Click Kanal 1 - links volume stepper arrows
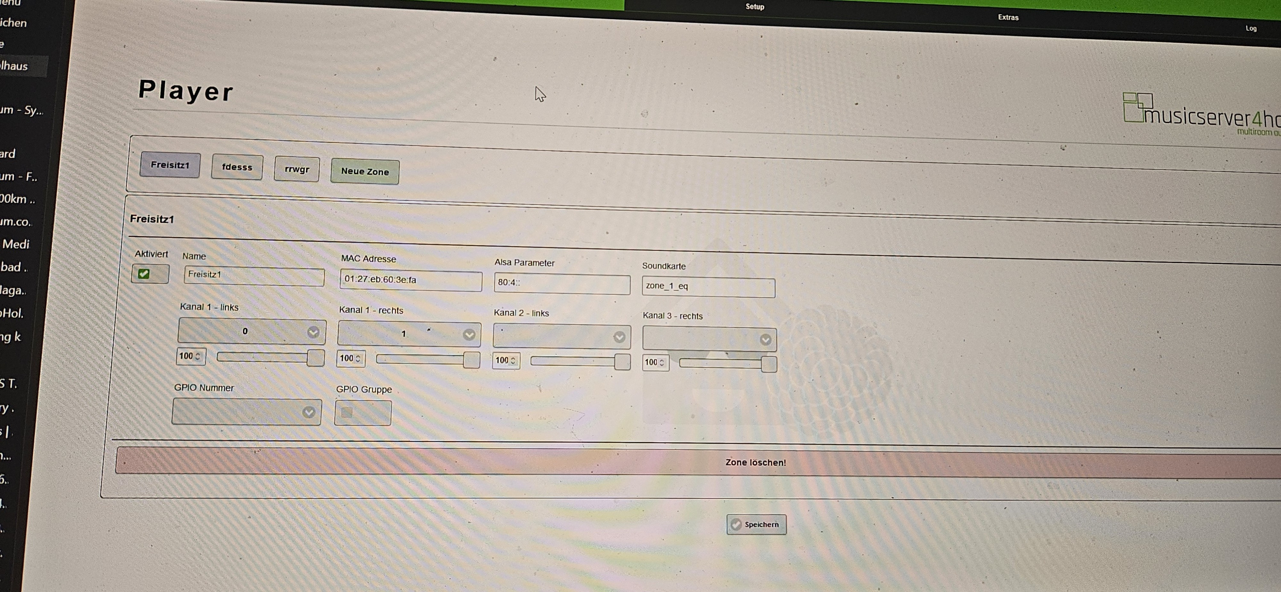The height and width of the screenshot is (592, 1281). click(198, 356)
